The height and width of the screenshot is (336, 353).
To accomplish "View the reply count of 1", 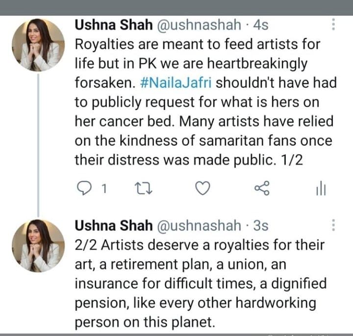I will tap(104, 188).
